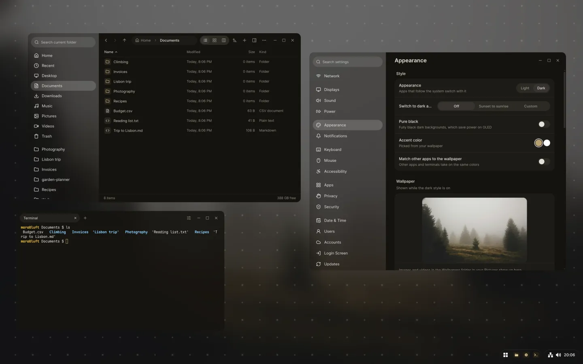The height and width of the screenshot is (364, 583).
Task: Sort files by the Name column header
Action: tap(111, 52)
